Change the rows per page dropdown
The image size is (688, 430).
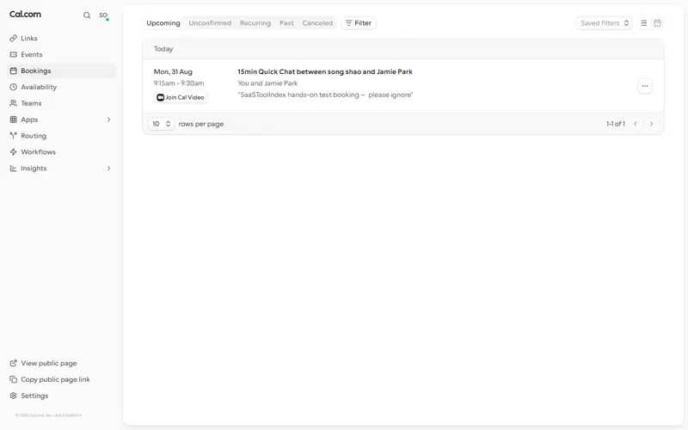(161, 124)
